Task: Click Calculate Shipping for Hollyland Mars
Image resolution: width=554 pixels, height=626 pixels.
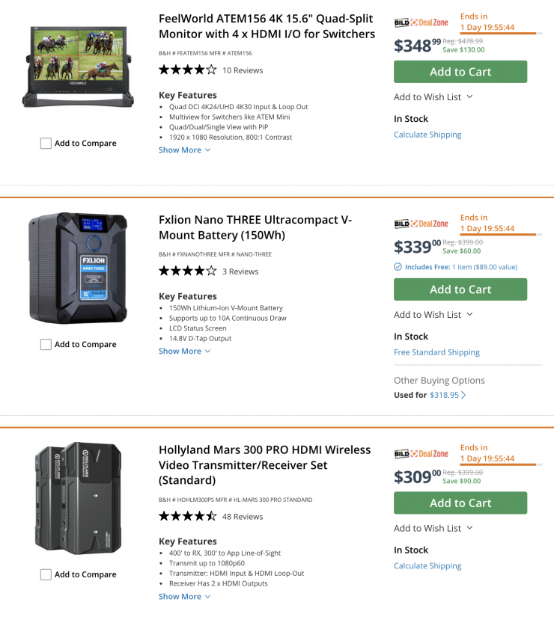Action: tap(427, 565)
